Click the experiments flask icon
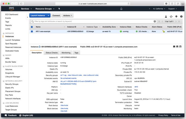This screenshot has width=186, height=119. 166,17
